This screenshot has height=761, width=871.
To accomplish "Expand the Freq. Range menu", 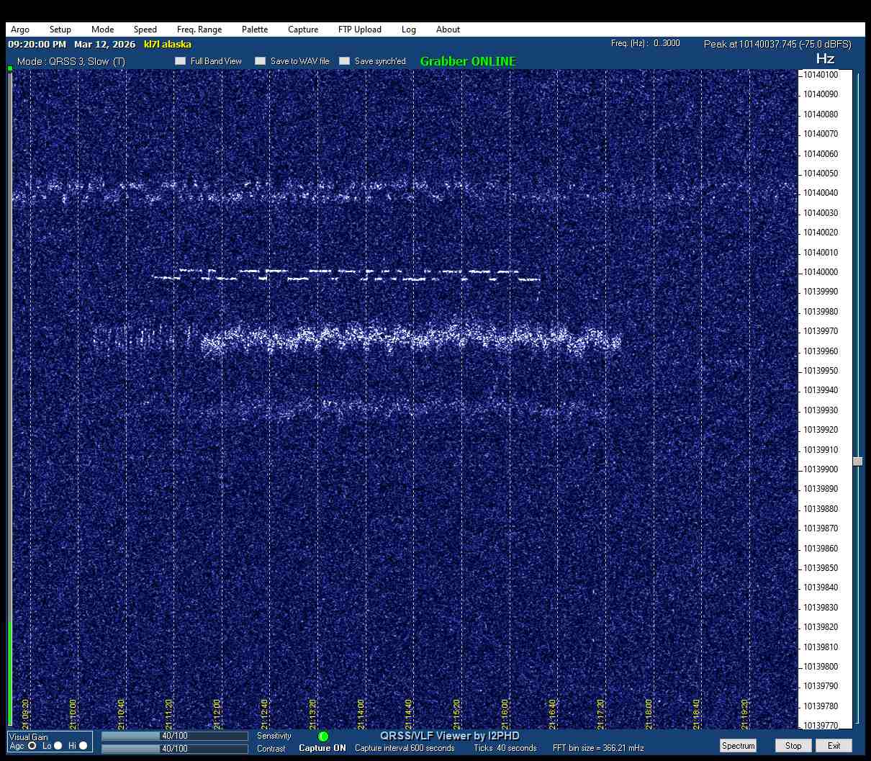I will click(x=199, y=30).
